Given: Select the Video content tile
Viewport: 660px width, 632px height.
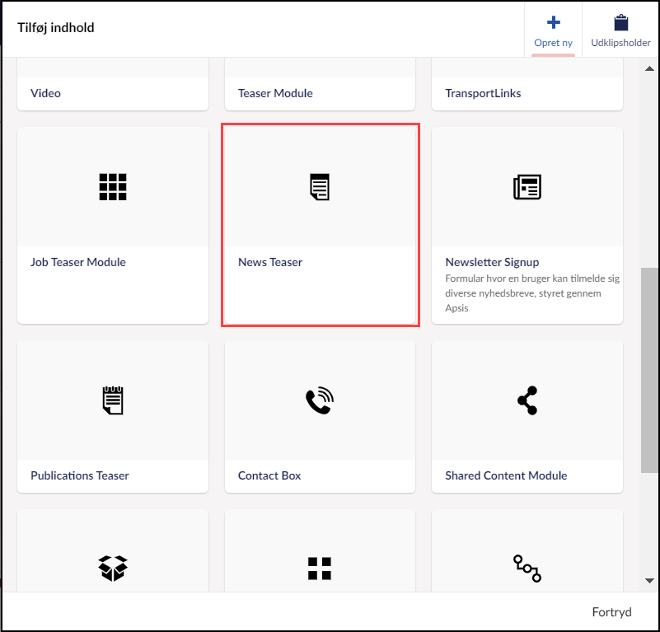Looking at the screenshot, I should tap(113, 93).
